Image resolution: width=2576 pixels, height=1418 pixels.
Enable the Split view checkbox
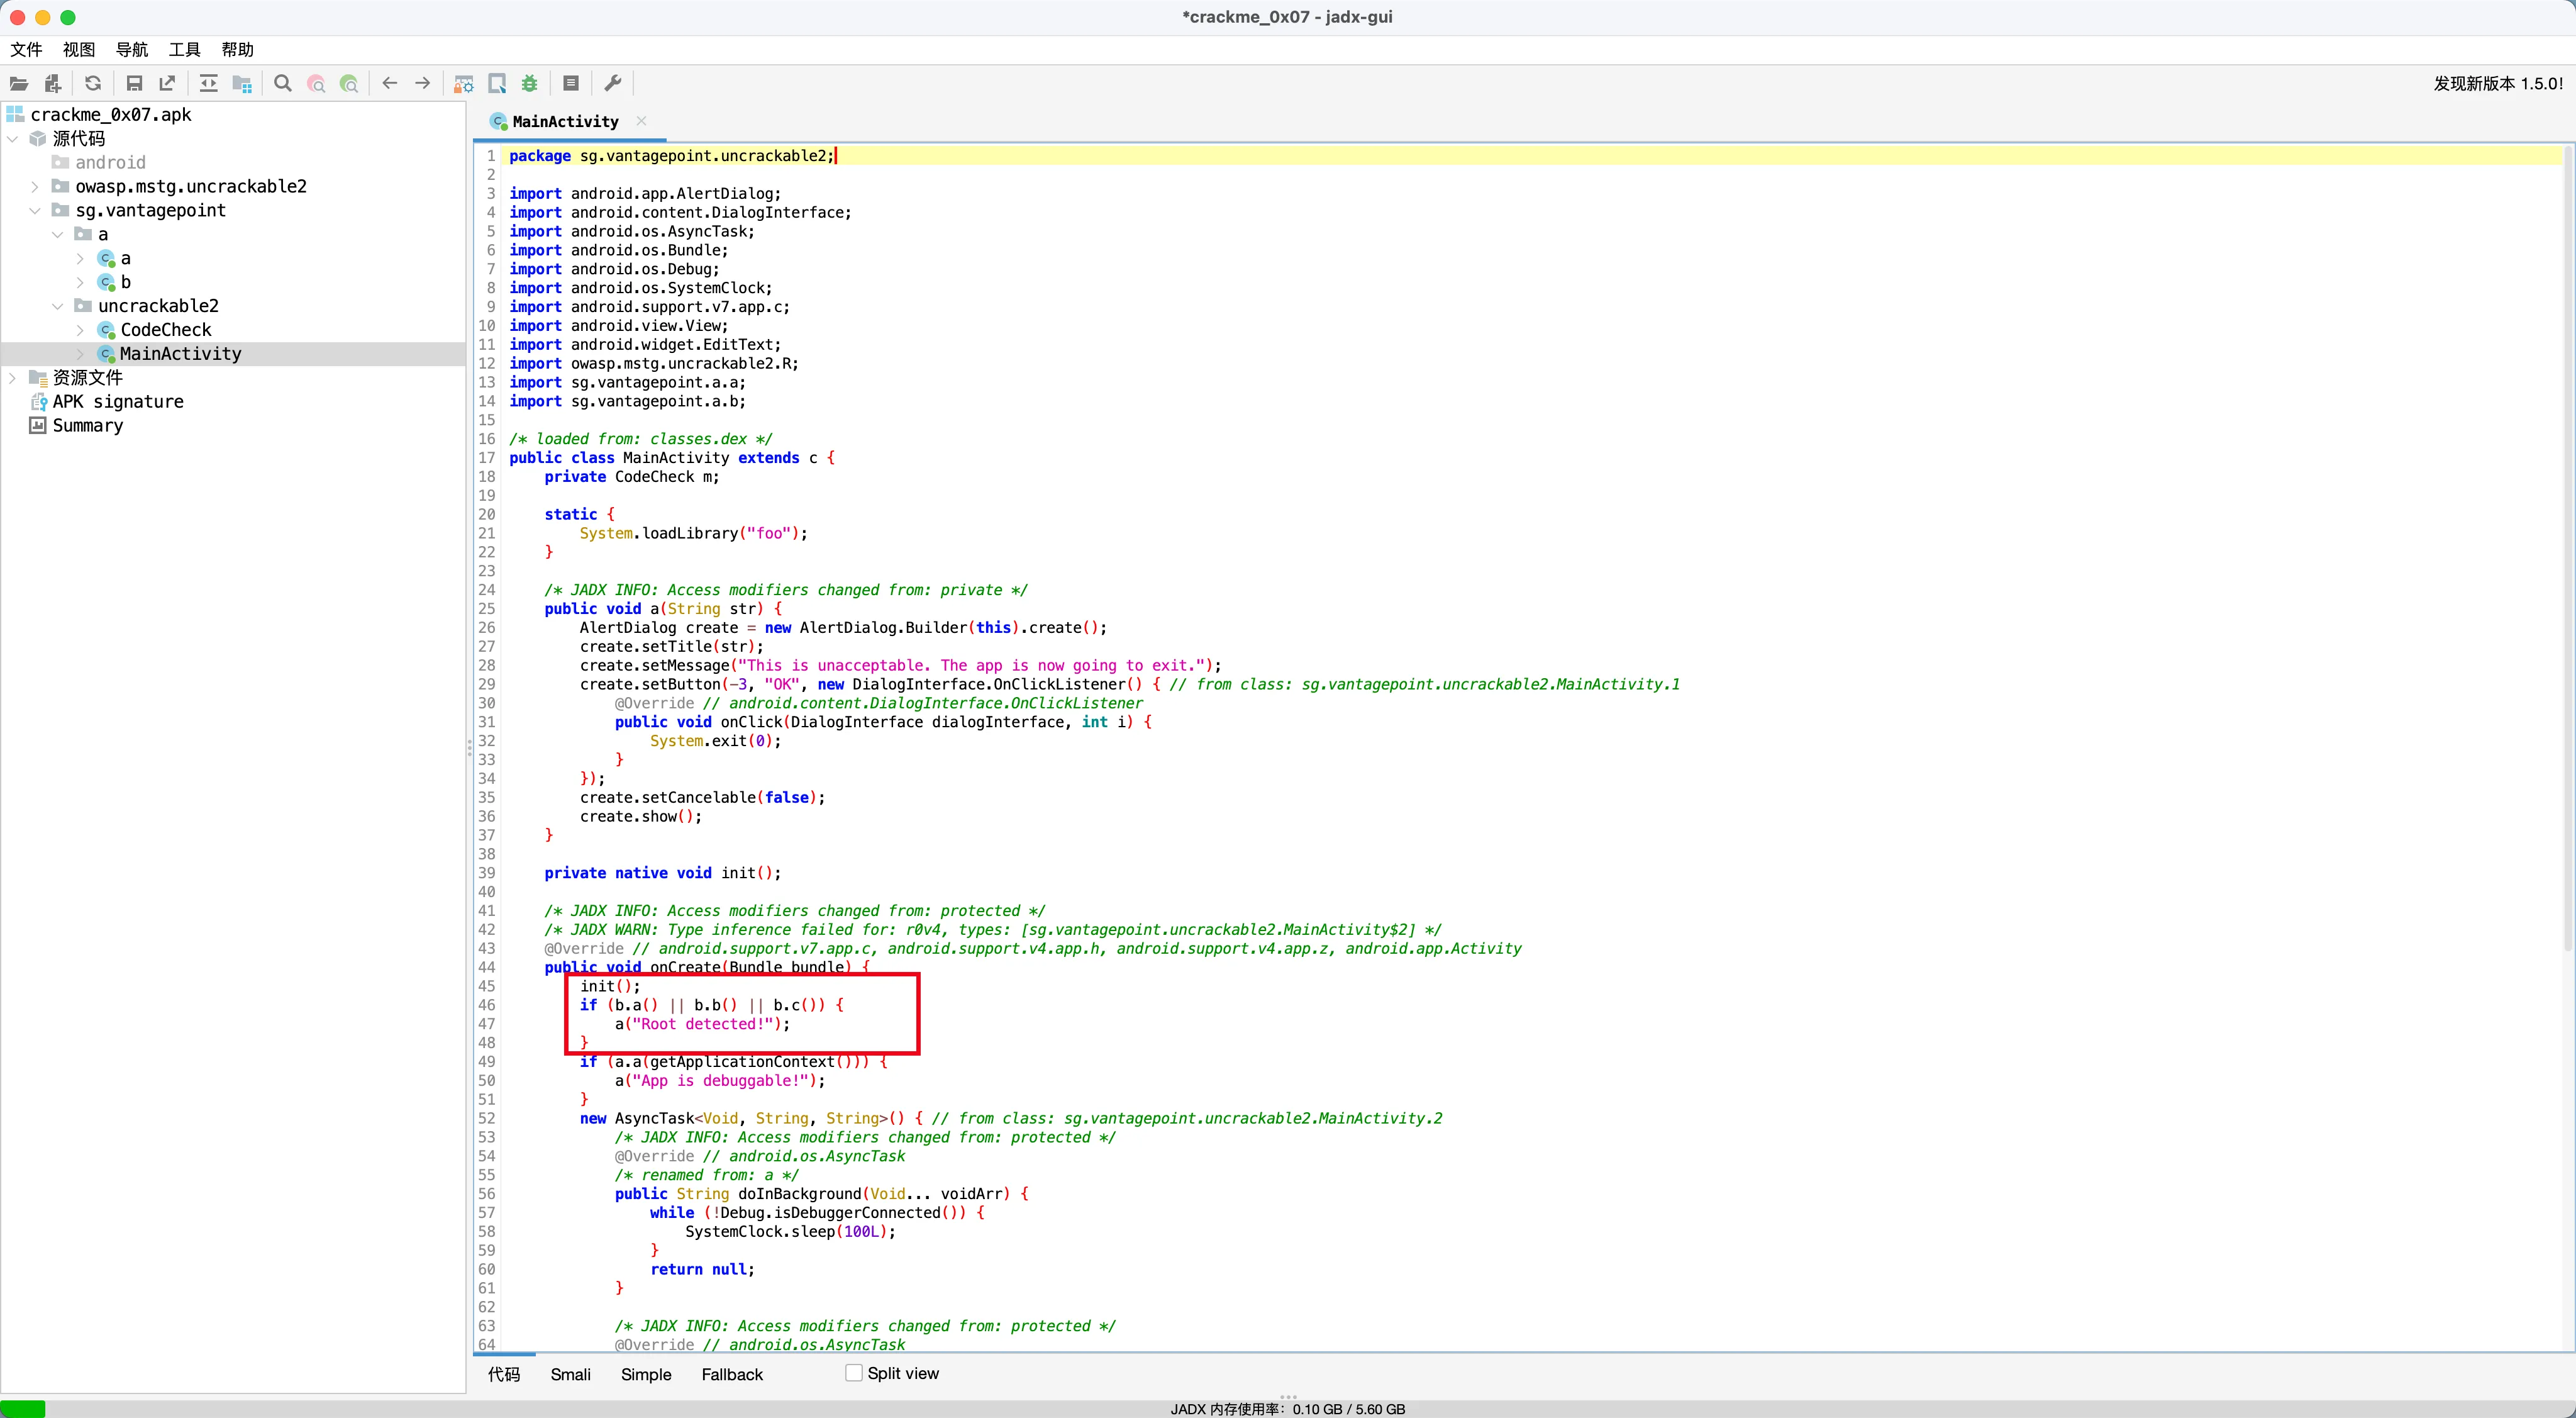[x=854, y=1373]
